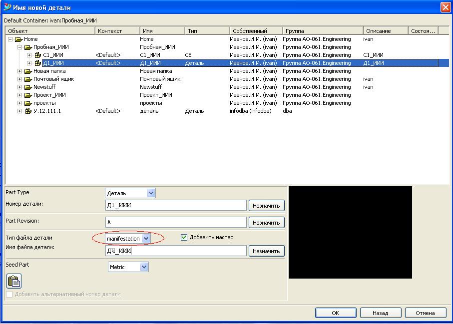The height and width of the screenshot is (324, 453).
Task: Open the Part Type dropdown
Action: (x=151, y=193)
